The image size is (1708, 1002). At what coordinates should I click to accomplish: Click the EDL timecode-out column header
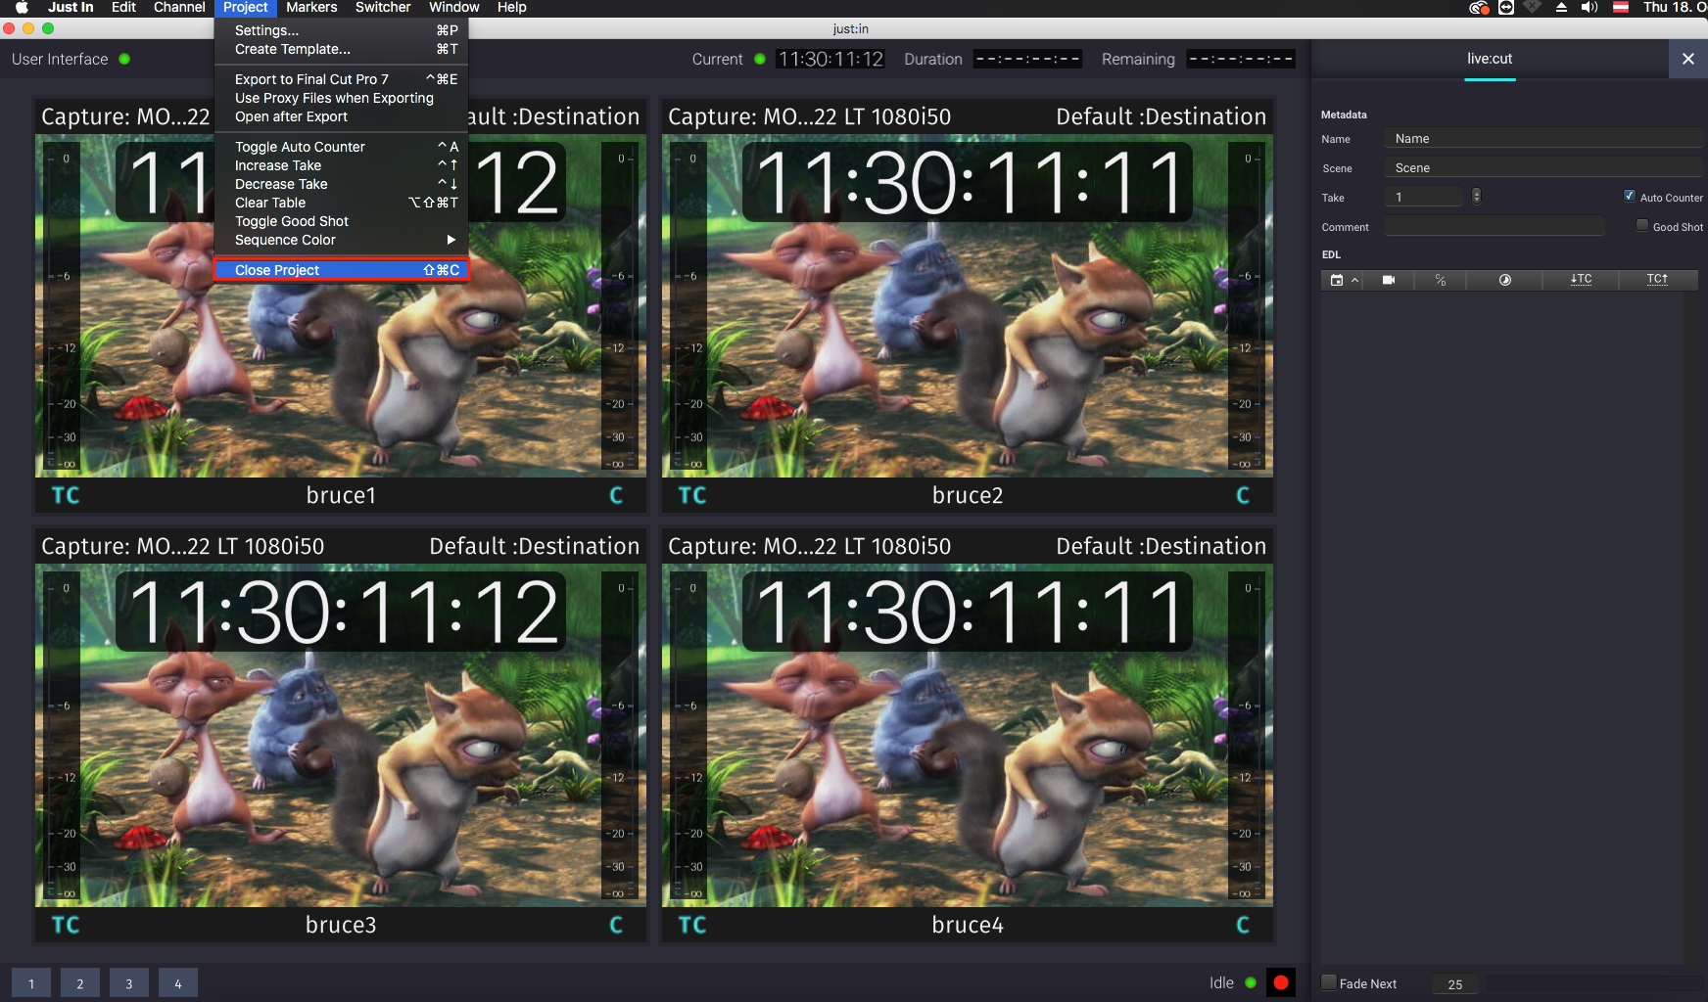1657,279
